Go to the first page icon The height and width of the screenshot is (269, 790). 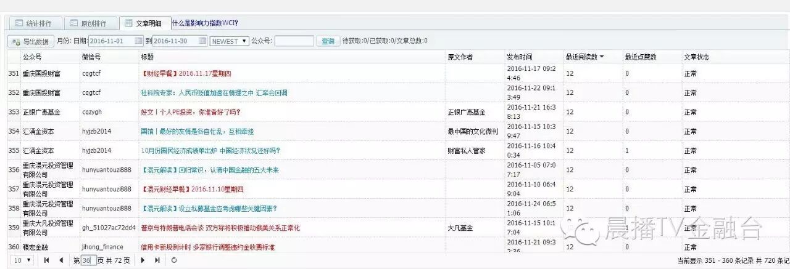[47, 260]
